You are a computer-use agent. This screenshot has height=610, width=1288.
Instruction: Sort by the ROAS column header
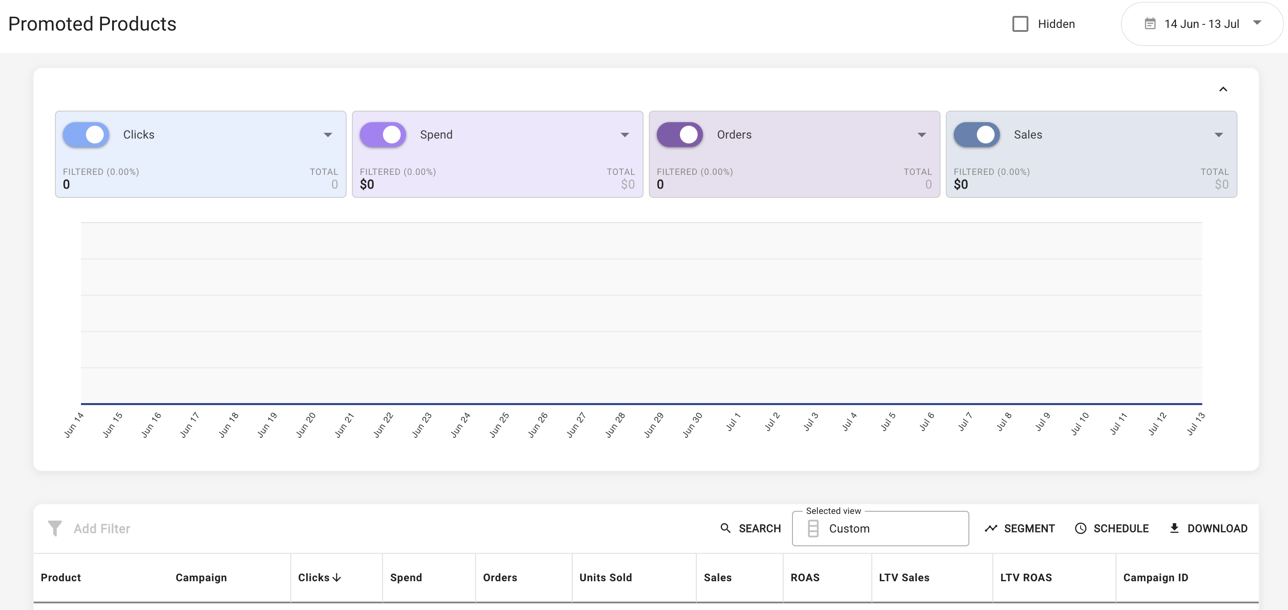tap(804, 578)
